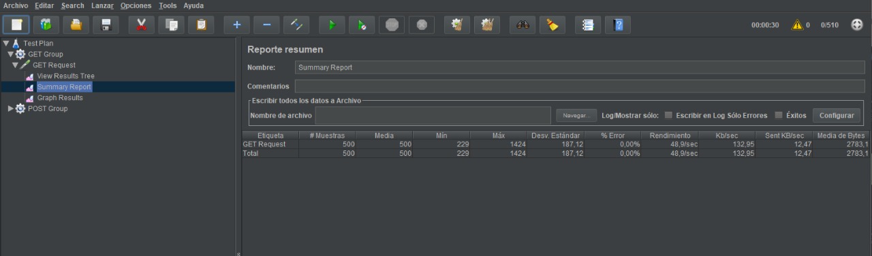Image resolution: width=872 pixels, height=256 pixels.
Task: Expand all tree nodes with plus icon
Action: [x=236, y=25]
